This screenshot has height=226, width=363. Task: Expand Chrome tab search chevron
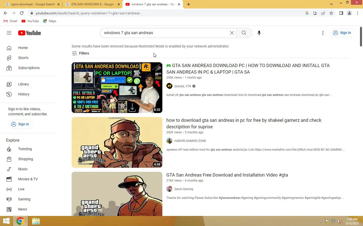click(331, 4)
